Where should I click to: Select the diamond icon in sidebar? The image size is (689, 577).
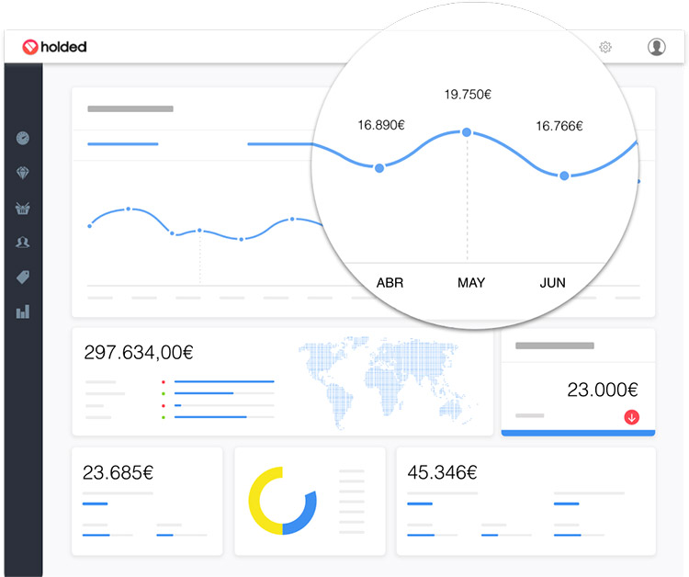(x=23, y=173)
